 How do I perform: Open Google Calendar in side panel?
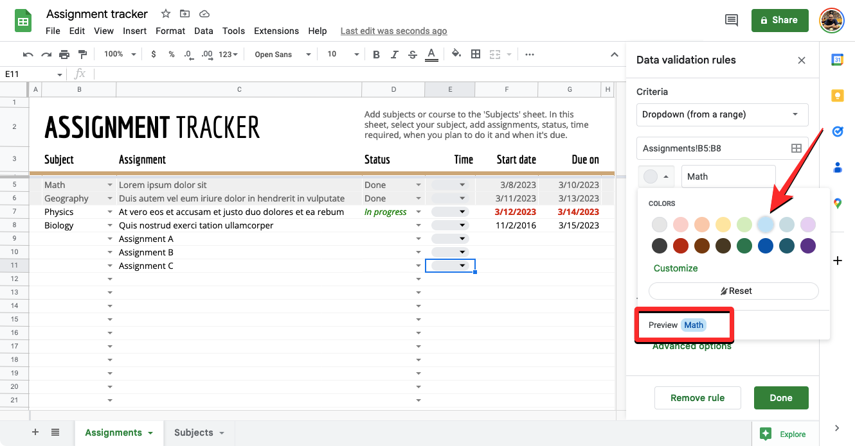[837, 60]
